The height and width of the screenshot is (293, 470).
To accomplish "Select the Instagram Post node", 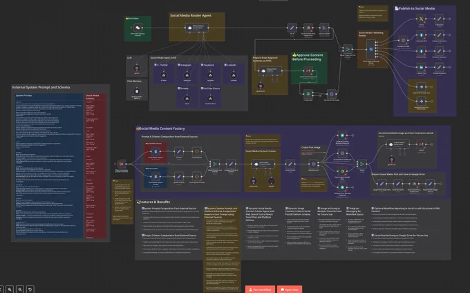I will point(421,35).
